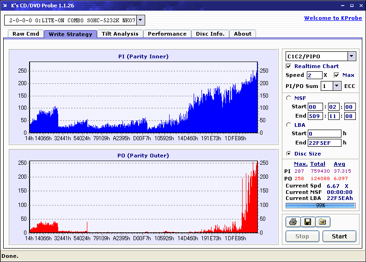Open the Tilt Analysis tab
The height and width of the screenshot is (262, 366).
(120, 34)
